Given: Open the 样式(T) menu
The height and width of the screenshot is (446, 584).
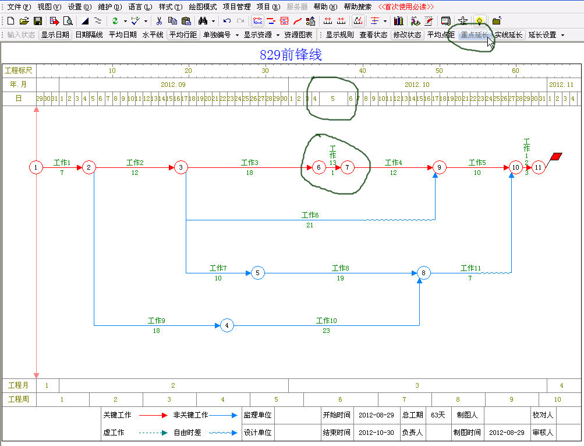Looking at the screenshot, I should pos(171,7).
